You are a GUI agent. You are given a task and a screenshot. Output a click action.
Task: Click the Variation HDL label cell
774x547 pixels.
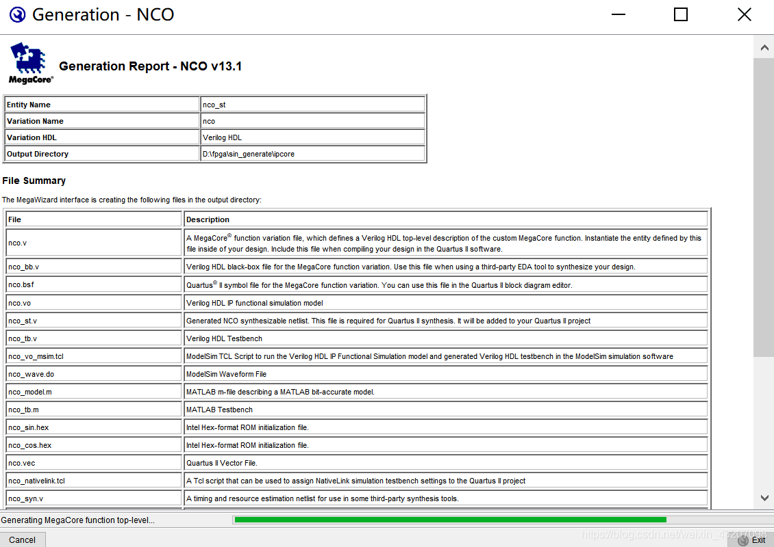coord(101,137)
